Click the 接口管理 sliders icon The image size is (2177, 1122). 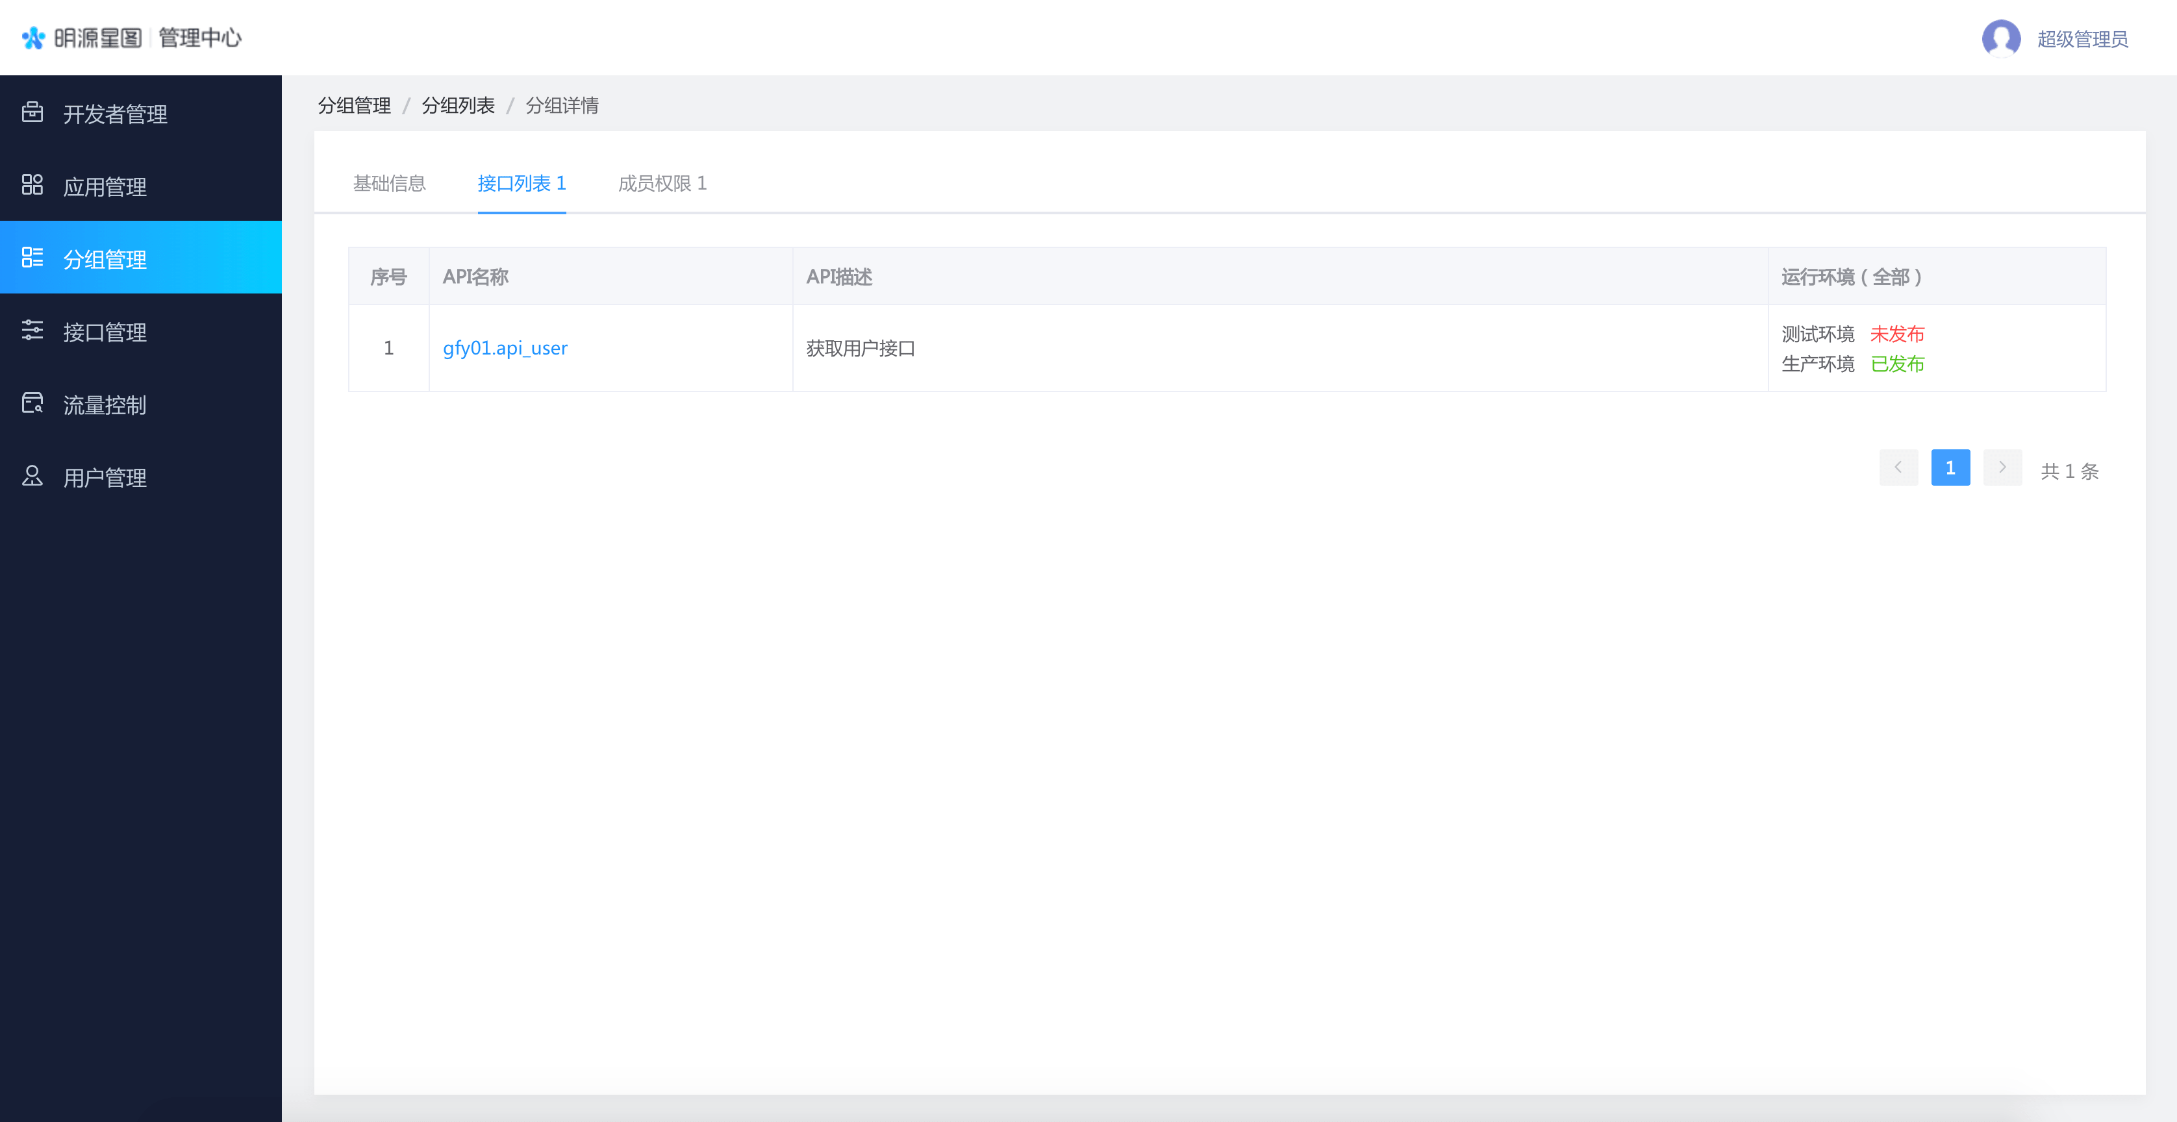point(32,330)
